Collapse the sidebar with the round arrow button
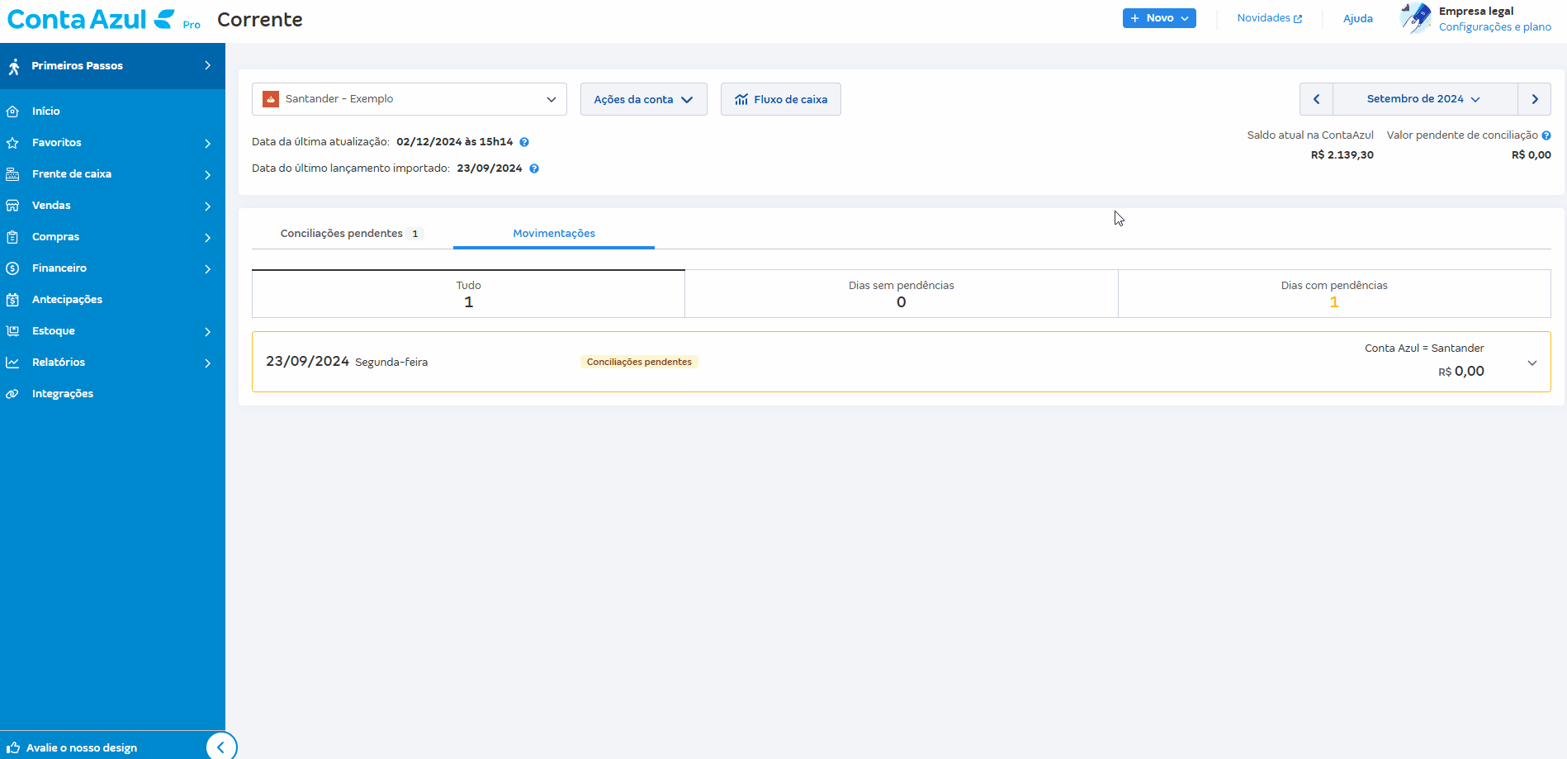 [x=220, y=747]
